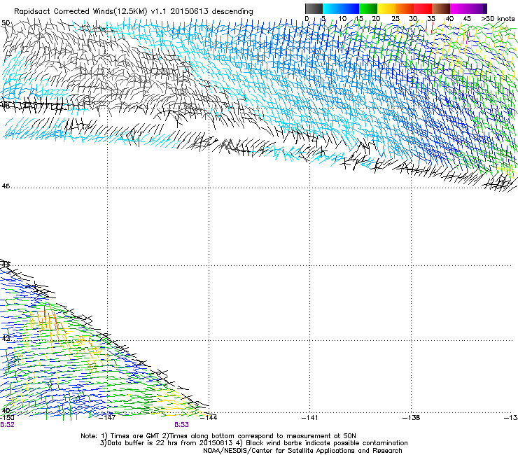
Task: Click the legend value '10'
Action: (342, 19)
